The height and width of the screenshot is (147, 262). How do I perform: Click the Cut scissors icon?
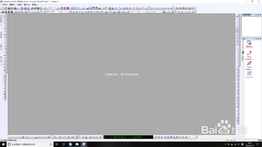tap(32, 12)
